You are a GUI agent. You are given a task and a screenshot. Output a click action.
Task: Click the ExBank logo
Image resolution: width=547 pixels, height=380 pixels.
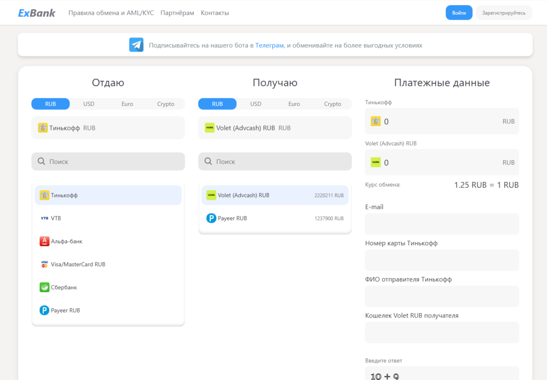click(x=37, y=13)
